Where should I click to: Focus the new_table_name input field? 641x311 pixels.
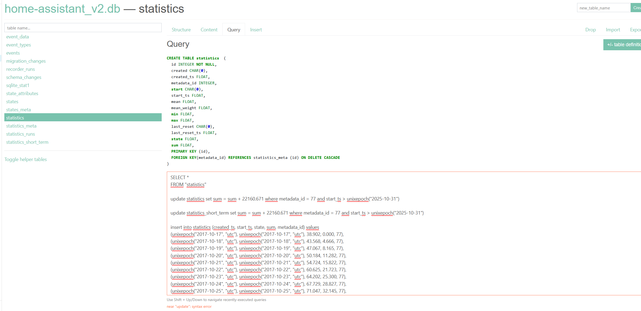[x=603, y=8]
